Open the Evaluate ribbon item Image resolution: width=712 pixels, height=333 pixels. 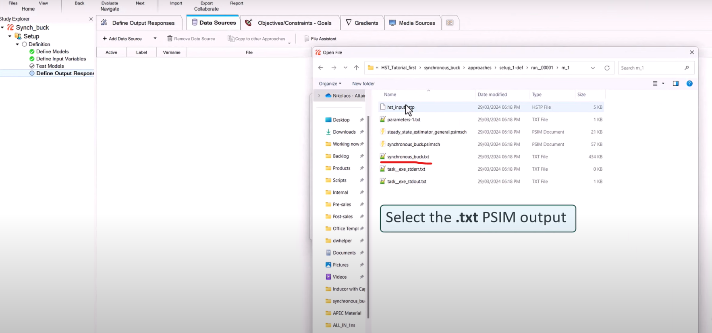click(x=110, y=3)
